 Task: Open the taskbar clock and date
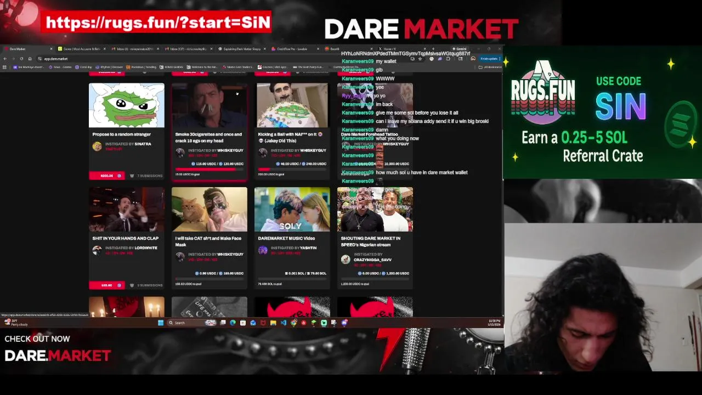coord(494,323)
